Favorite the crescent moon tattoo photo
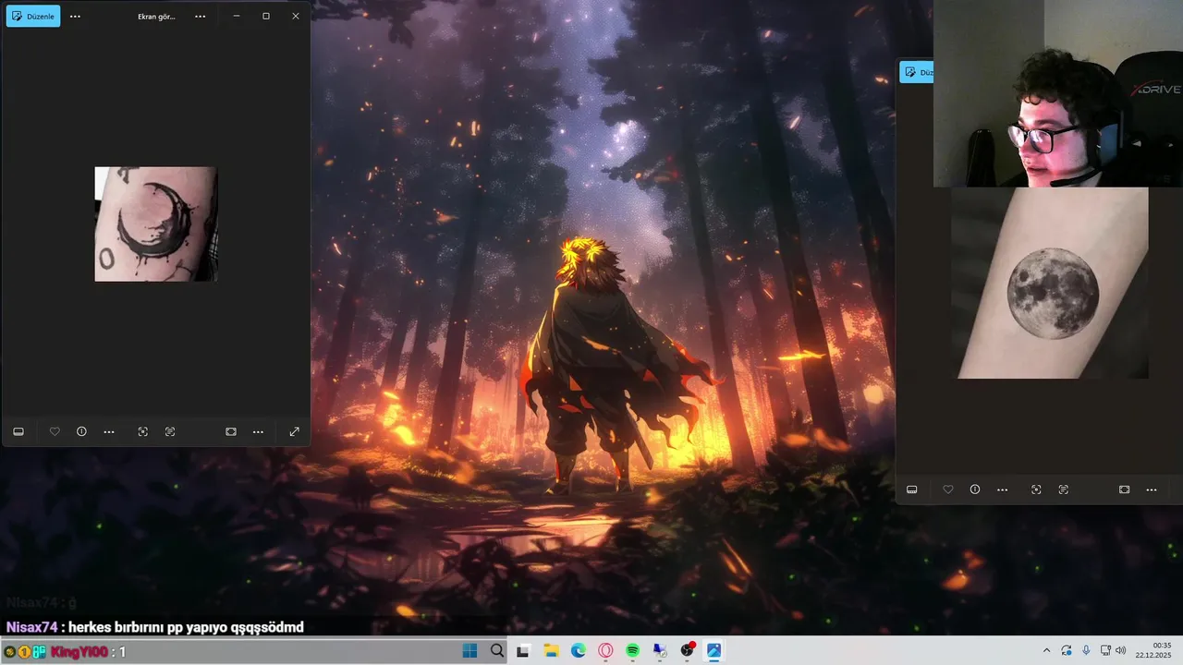1183x665 pixels. (55, 431)
